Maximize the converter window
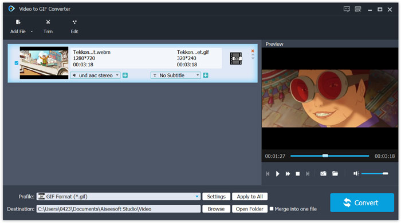 (380, 10)
